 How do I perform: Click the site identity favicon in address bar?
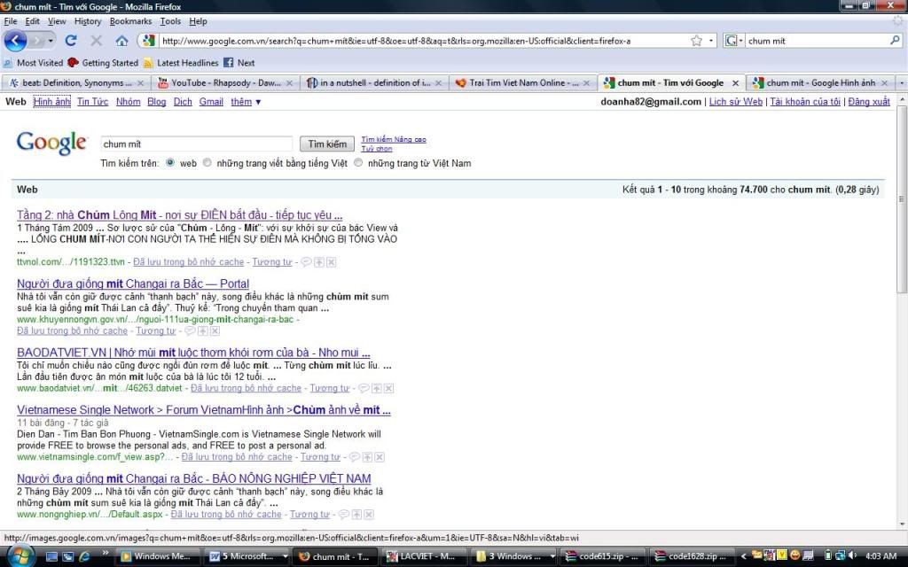(x=149, y=41)
